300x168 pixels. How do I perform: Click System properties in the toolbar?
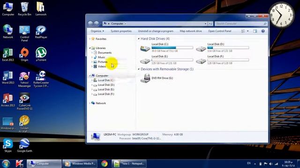[121, 31]
